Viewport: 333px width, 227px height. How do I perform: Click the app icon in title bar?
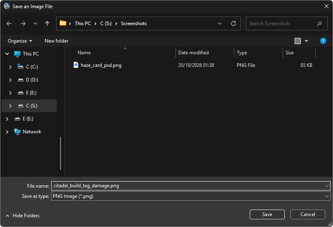(7, 6)
